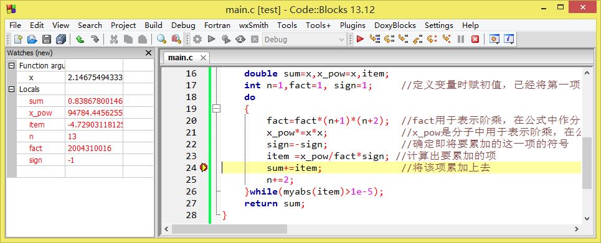Viewport: 601px width, 243px height.
Task: Select the sum watch row
Action: click(80, 101)
